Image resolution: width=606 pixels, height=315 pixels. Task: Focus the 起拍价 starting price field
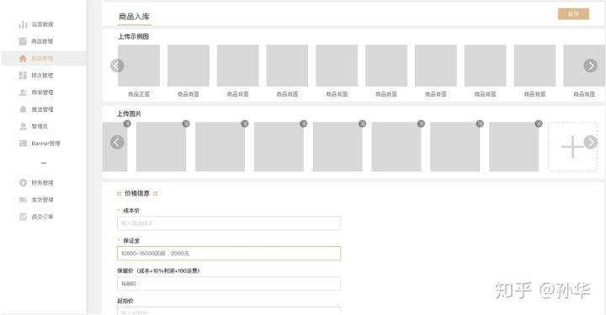click(x=229, y=311)
